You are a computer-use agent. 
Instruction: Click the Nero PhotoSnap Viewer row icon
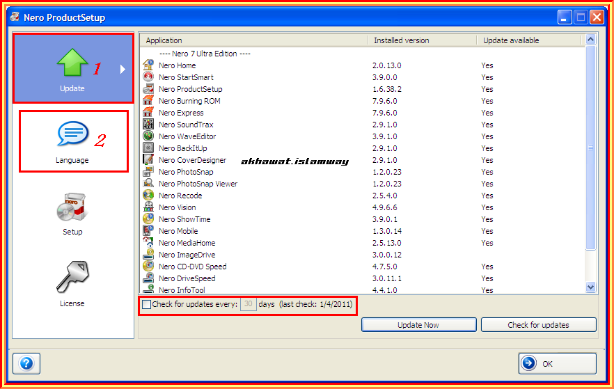point(148,183)
